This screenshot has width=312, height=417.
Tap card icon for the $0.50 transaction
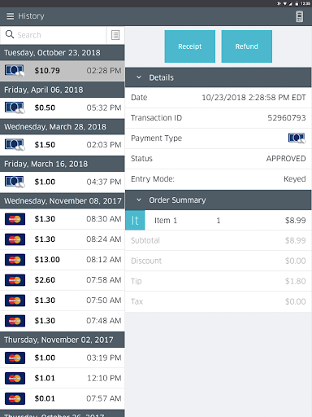click(x=15, y=108)
